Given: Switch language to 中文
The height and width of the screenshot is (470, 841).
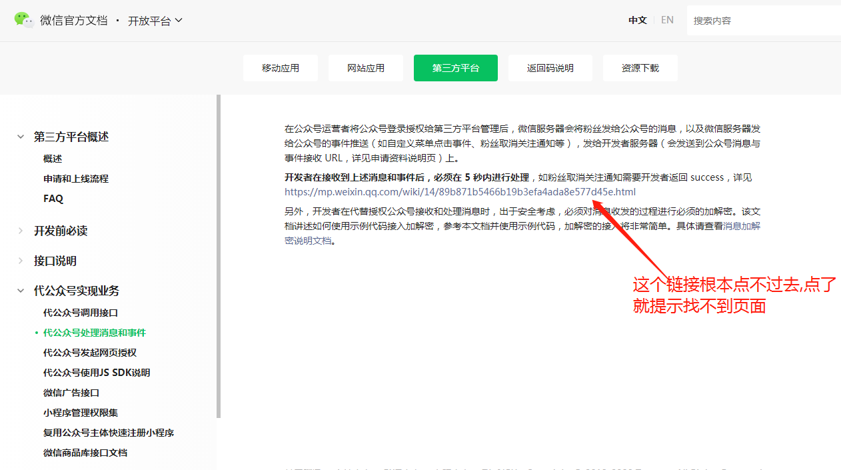Looking at the screenshot, I should click(638, 20).
